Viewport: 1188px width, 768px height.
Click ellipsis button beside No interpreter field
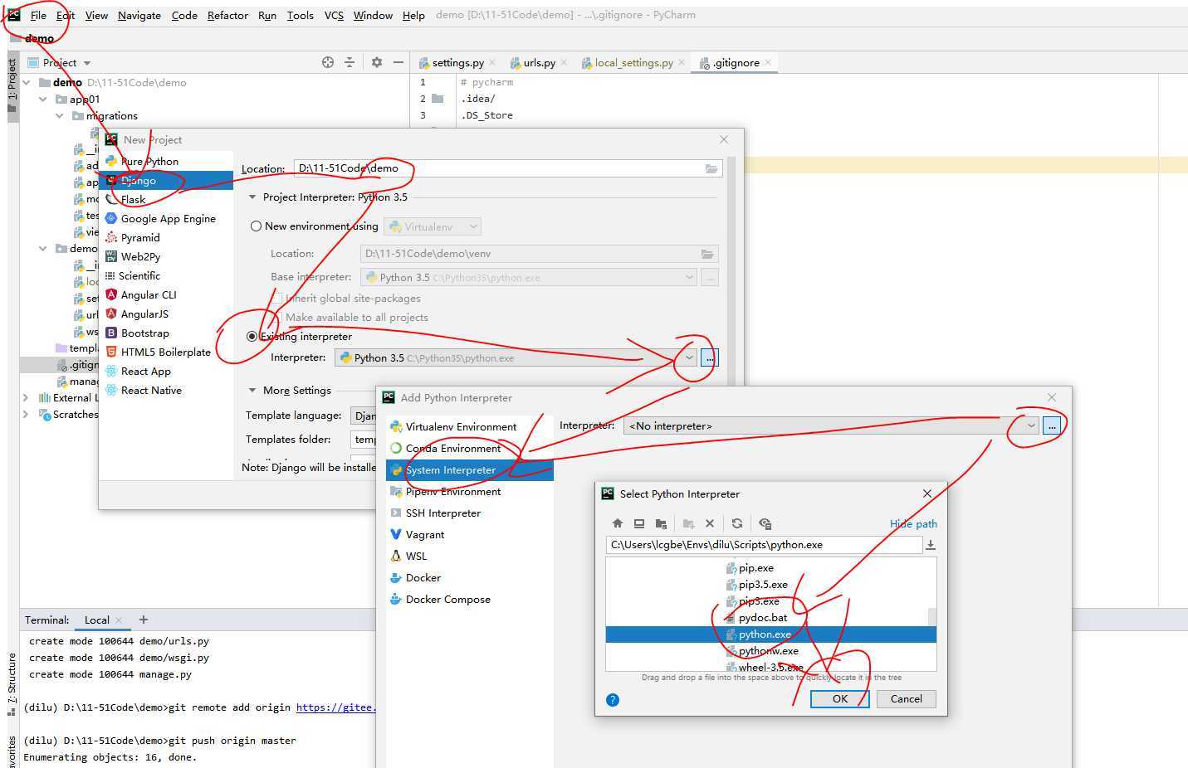pos(1052,425)
